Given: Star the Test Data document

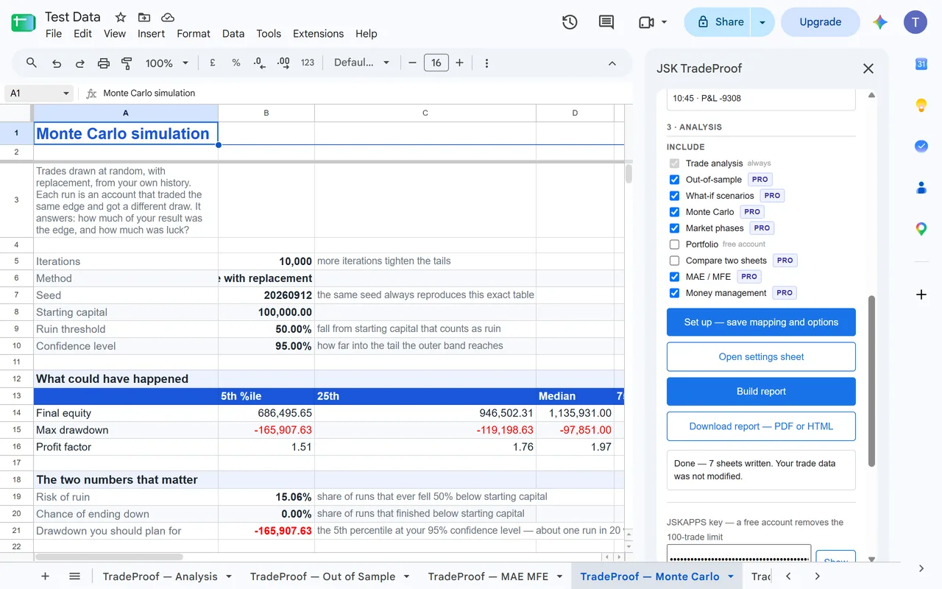Looking at the screenshot, I should pos(121,17).
